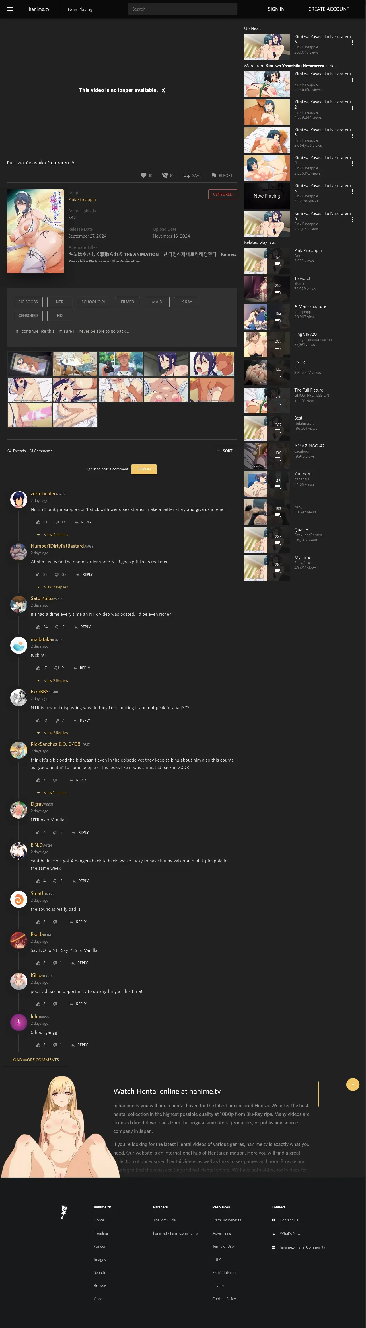
Task: Click LOAD MORE COMMENTS
Action: (35, 1060)
